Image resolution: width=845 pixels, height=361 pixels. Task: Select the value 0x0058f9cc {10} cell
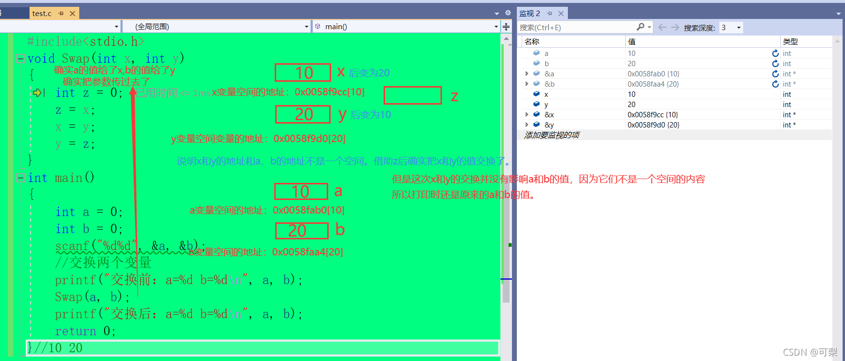pos(652,114)
